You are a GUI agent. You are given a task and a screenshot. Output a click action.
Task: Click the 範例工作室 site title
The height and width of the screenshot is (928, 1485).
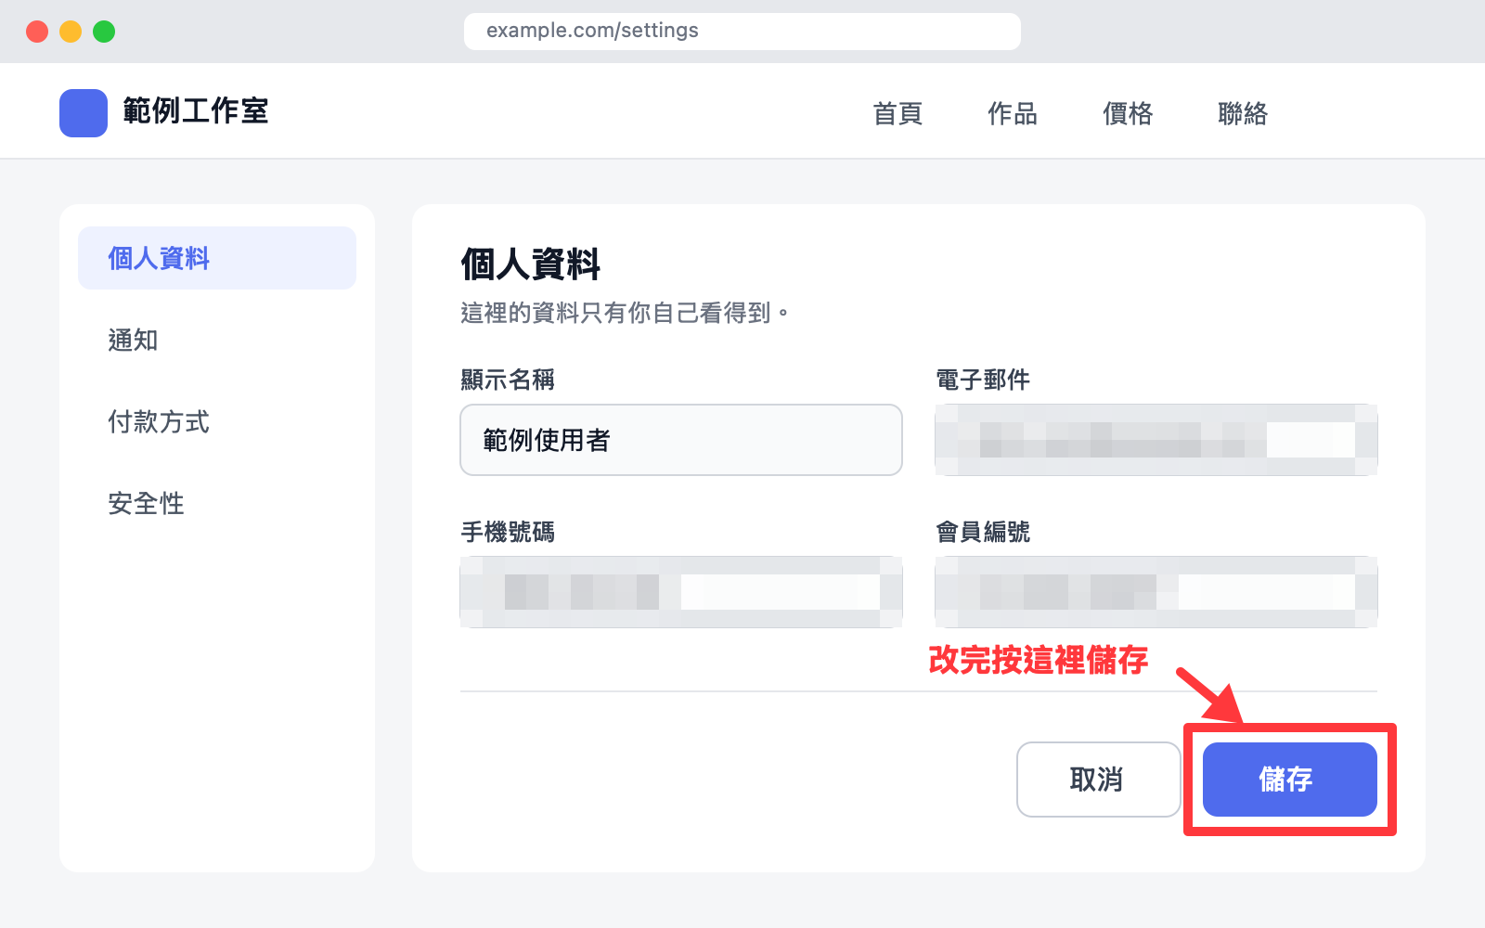coord(196,111)
